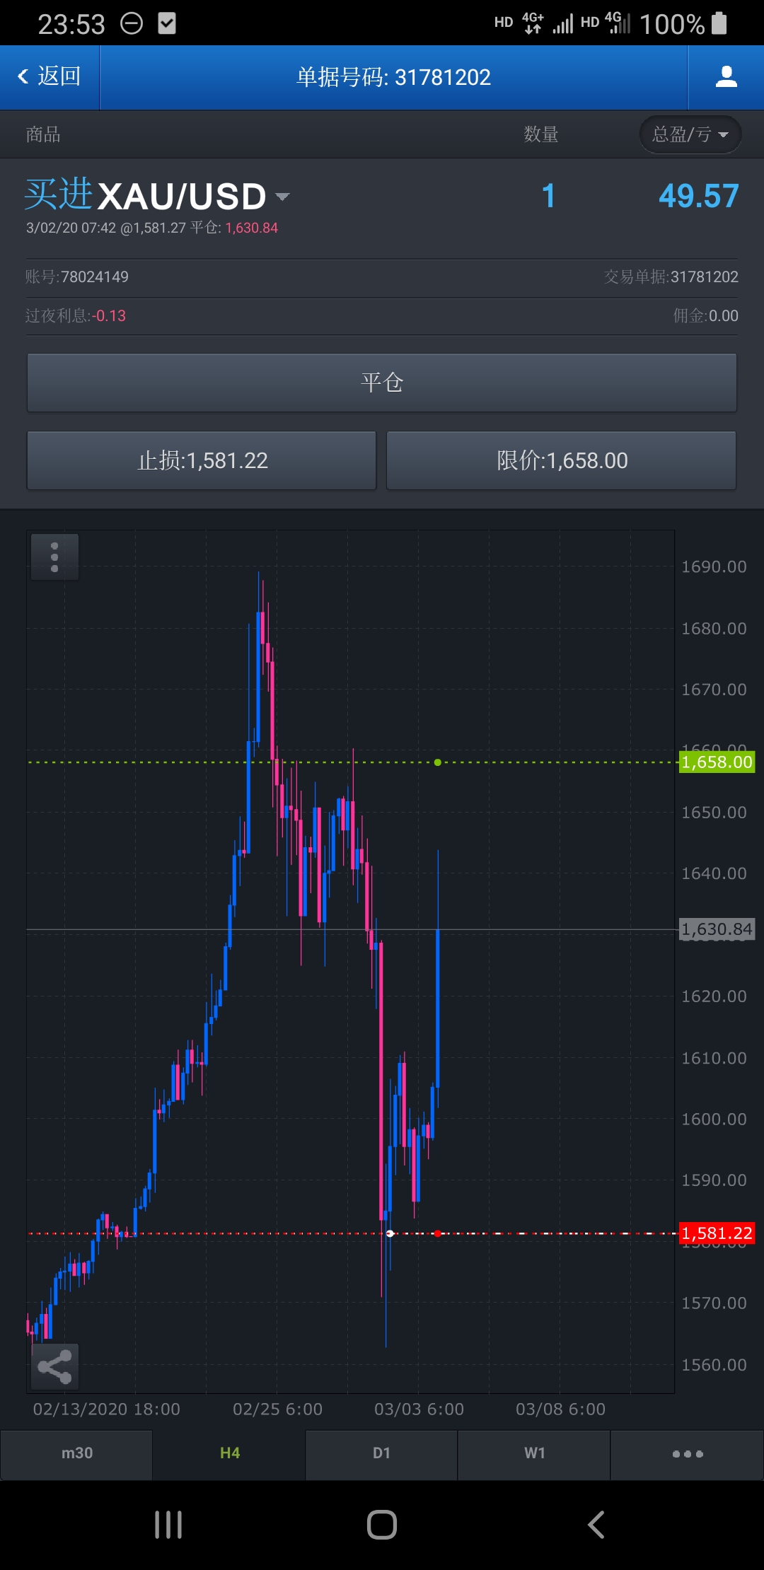Open the user profile icon
Viewport: 764px width, 1570px height.
coord(726,76)
